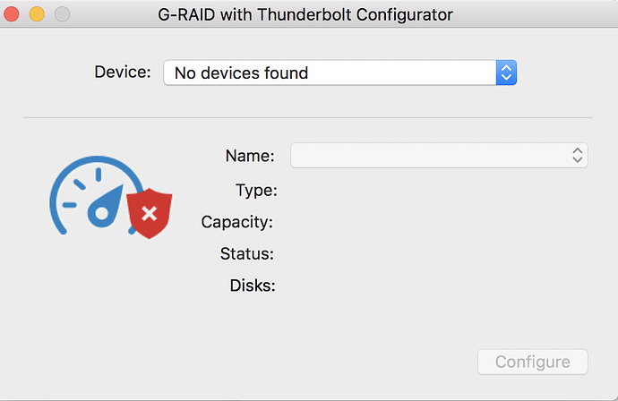This screenshot has width=618, height=401.
Task: Click the Status: label
Action: tap(246, 253)
